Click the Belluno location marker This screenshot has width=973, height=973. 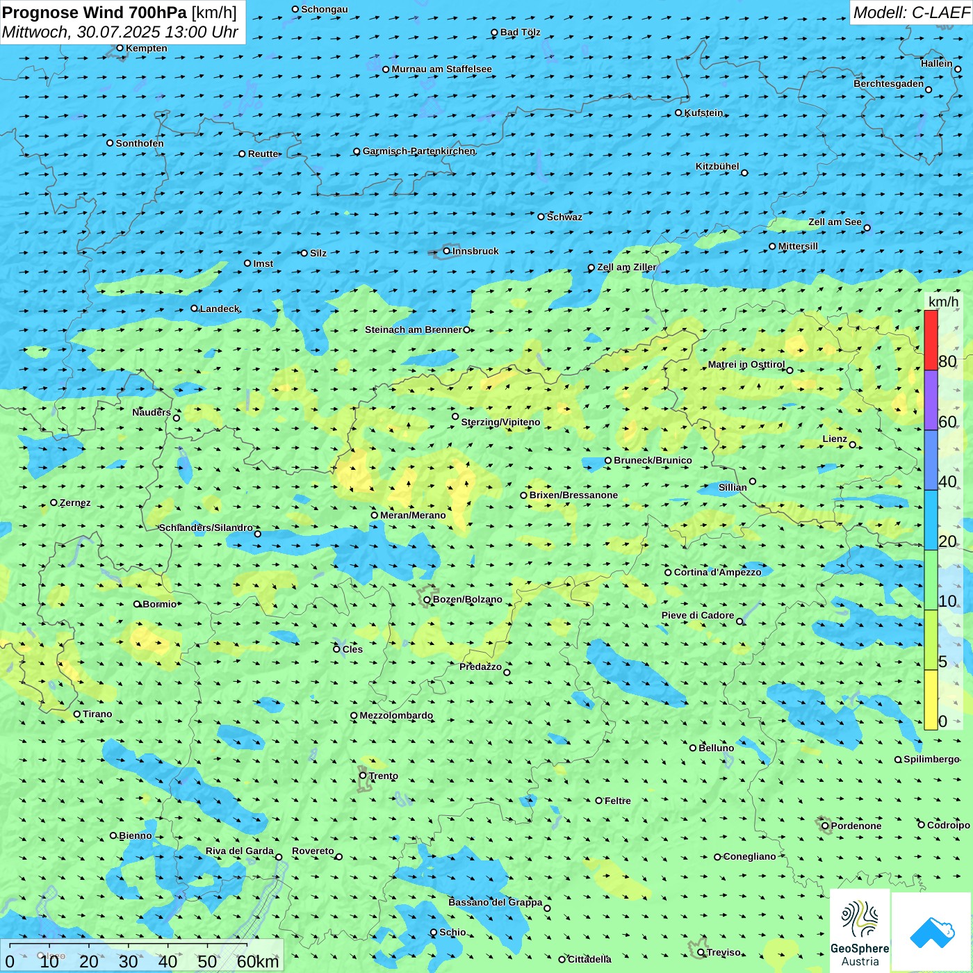[693, 748]
